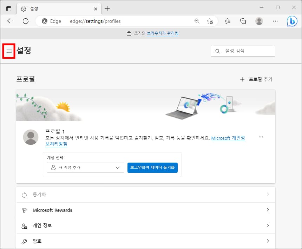Viewport: 302px width, 249px height.
Task: Click the browser profile avatar in toolbar
Action: coord(259,21)
